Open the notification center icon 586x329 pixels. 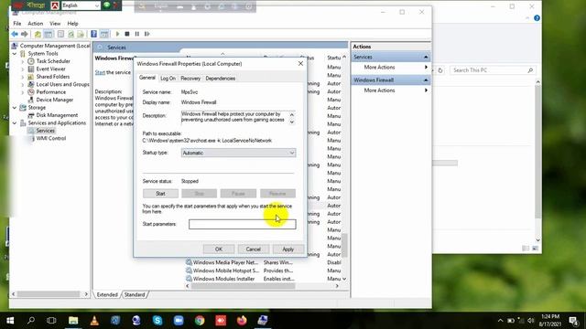coord(574,321)
